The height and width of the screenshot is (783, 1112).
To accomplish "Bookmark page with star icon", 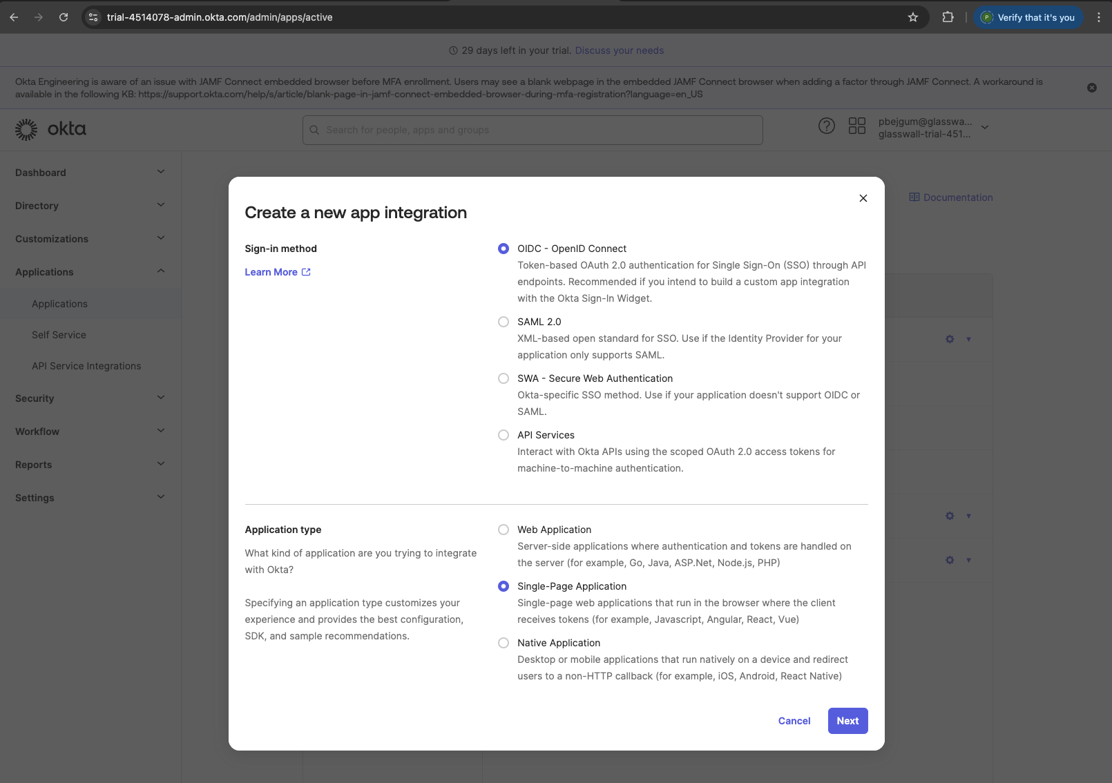I will (913, 17).
